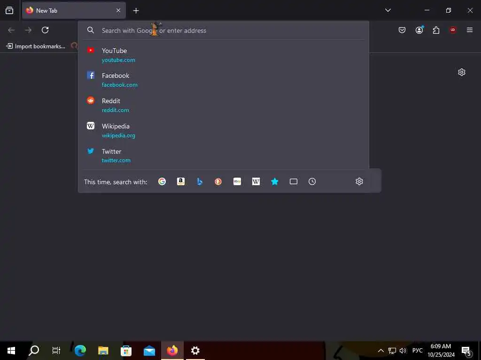Image resolution: width=481 pixels, height=360 pixels.
Task: Click the YouTube favicon
Action: (x=91, y=50)
